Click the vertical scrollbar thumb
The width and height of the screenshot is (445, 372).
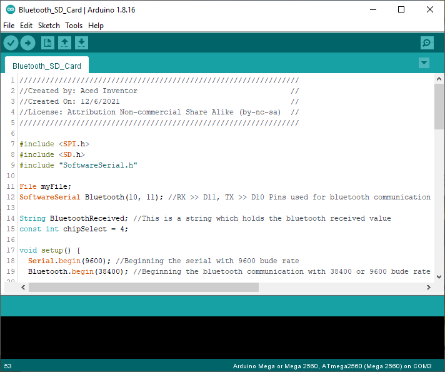point(439,106)
